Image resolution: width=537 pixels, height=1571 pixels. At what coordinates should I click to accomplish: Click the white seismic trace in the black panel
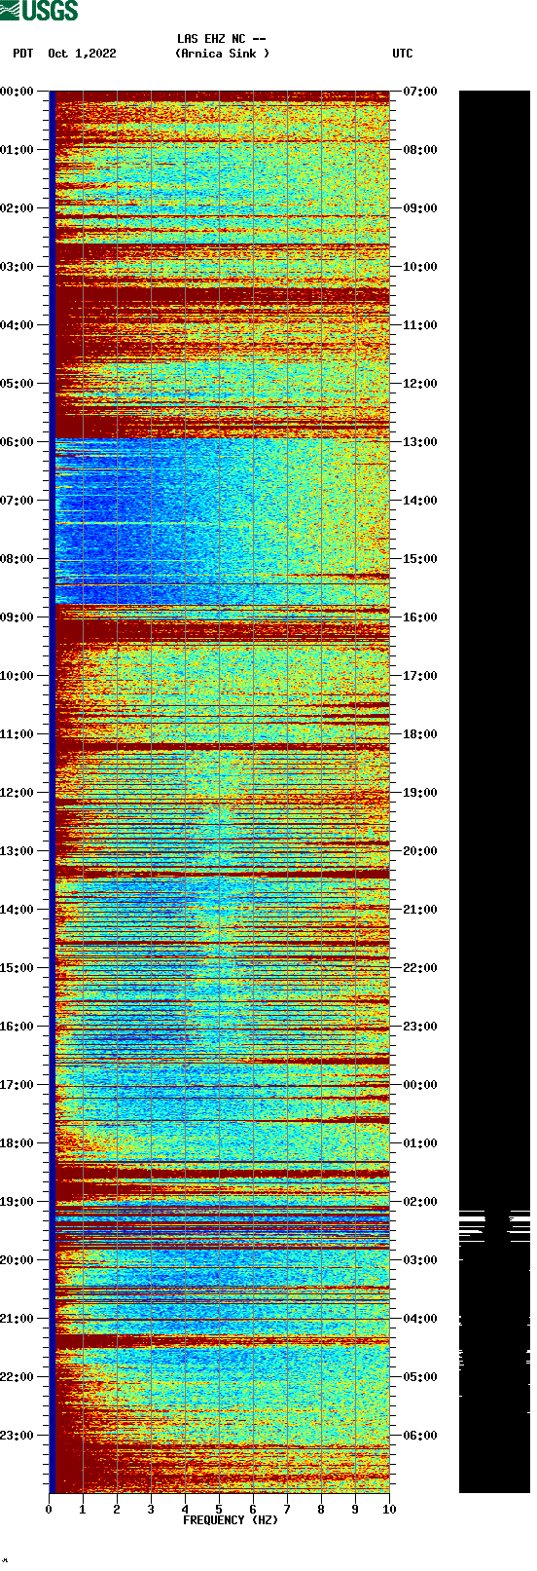point(494,1224)
